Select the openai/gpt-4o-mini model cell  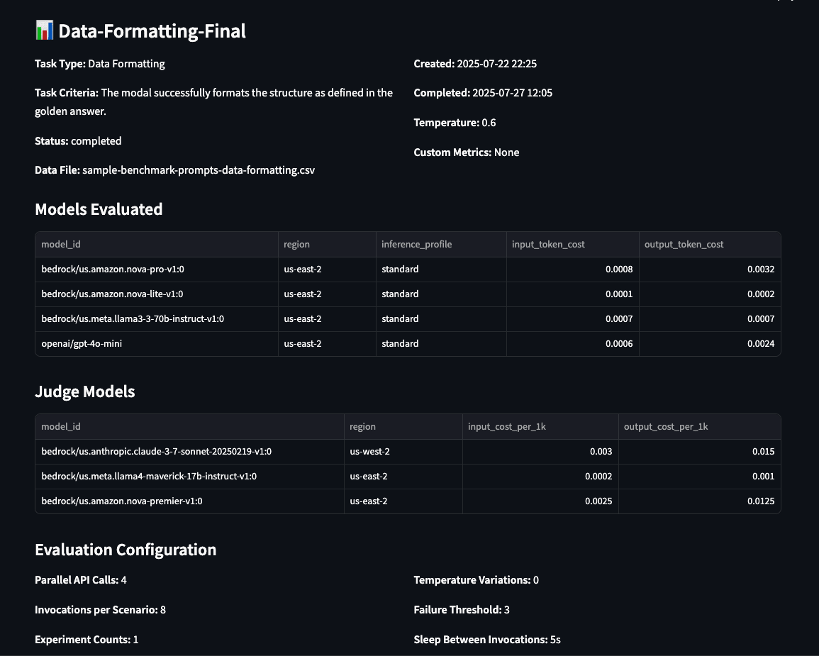pos(82,344)
